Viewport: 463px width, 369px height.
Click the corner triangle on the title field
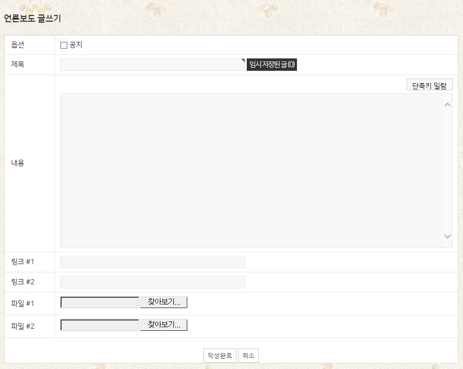(x=243, y=60)
